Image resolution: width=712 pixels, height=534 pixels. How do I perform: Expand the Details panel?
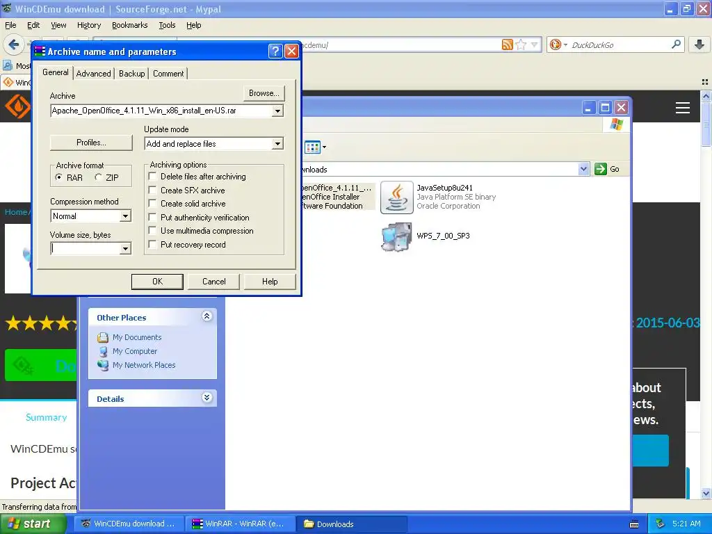[207, 397]
